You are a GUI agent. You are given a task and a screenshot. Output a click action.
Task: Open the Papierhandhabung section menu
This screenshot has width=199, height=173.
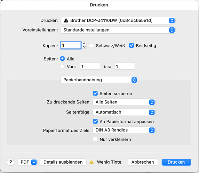(x=99, y=80)
